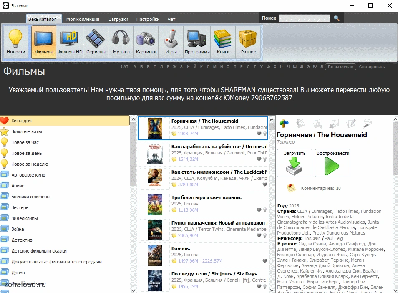Click the movie list scroll-up arrow
This screenshot has width=398, height=293.
272,119
